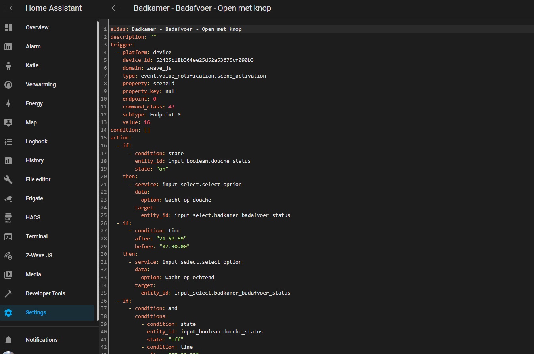Open the File editor
The width and height of the screenshot is (534, 354).
point(38,179)
